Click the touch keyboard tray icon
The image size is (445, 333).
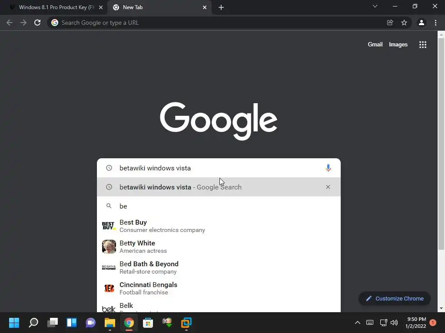coord(370,323)
